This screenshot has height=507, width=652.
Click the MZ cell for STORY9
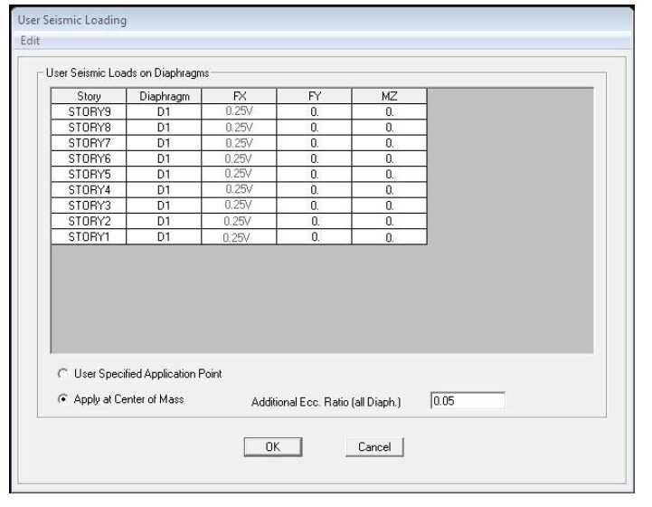click(x=390, y=111)
